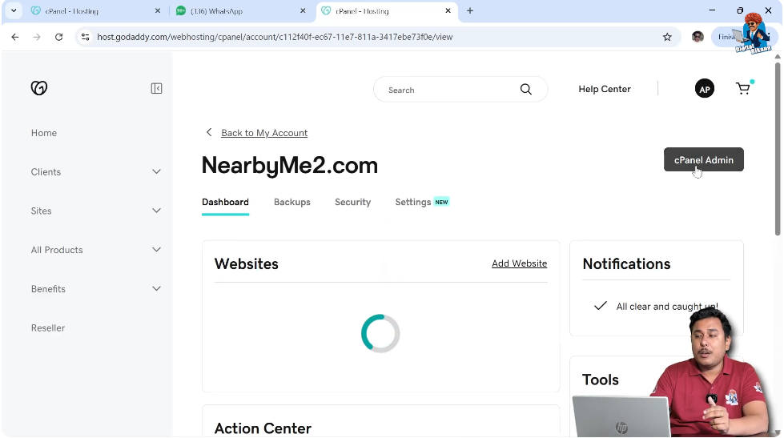Click the NearbyMe2.com heading
This screenshot has height=438, width=784.
pyautogui.click(x=290, y=166)
